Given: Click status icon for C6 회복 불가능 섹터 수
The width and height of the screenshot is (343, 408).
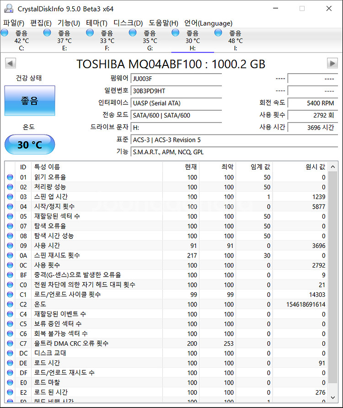Looking at the screenshot, I should point(10,333).
